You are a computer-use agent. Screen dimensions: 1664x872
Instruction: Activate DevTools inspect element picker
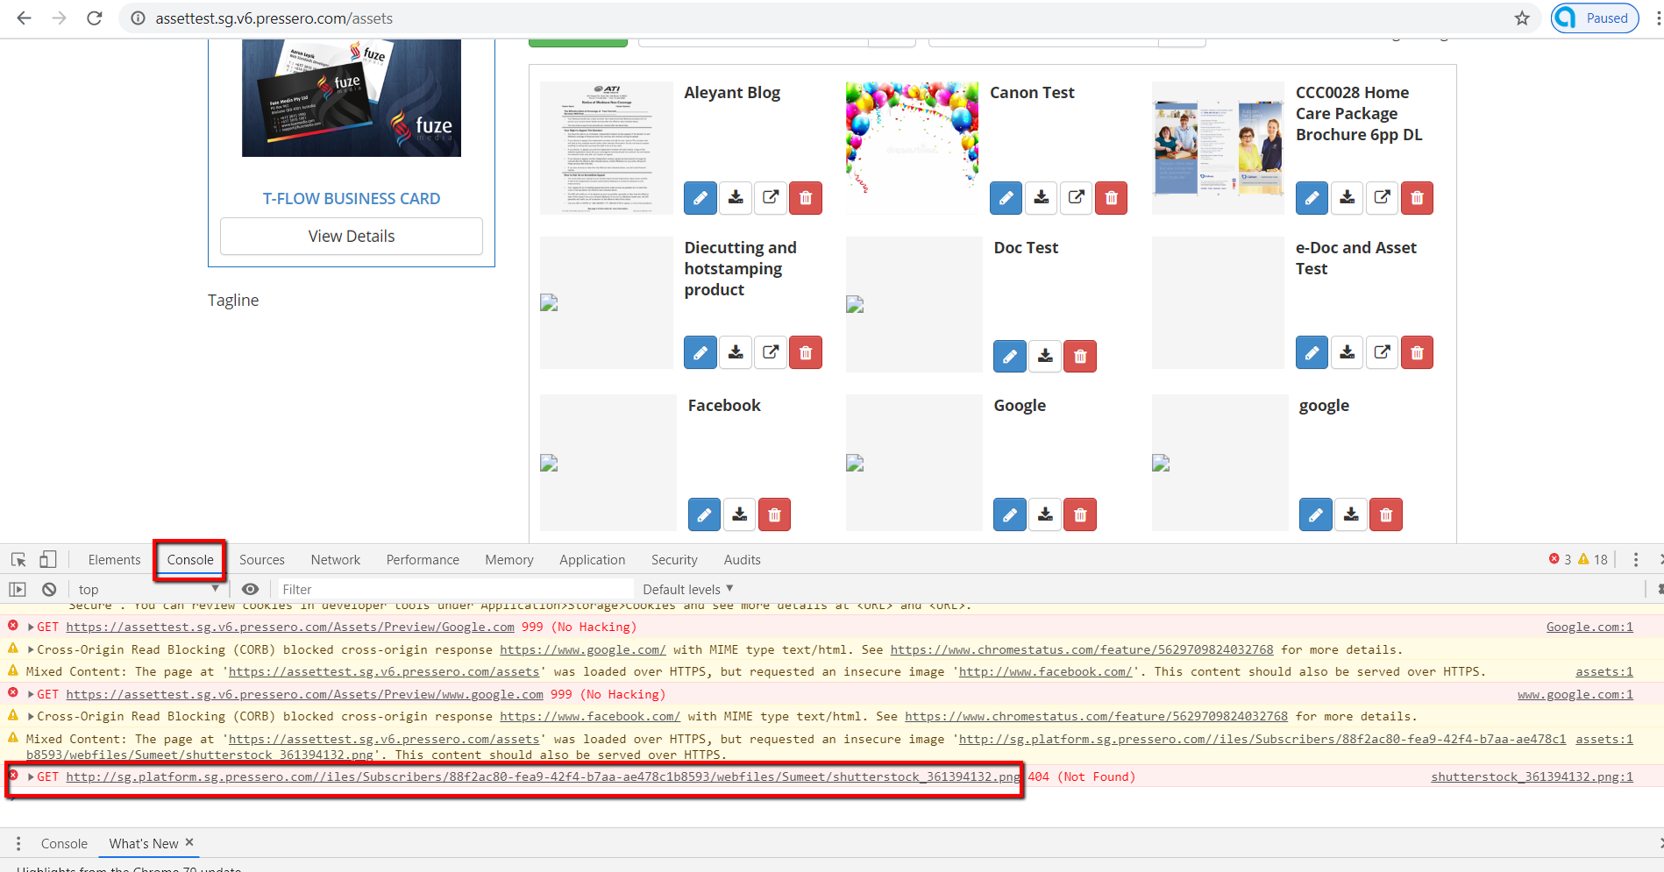[x=18, y=559]
